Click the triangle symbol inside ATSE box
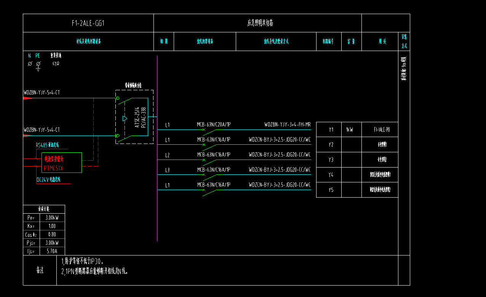This screenshot has height=297, width=486. [x=125, y=118]
